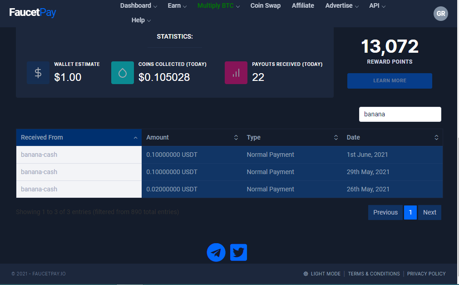Image resolution: width=459 pixels, height=285 pixels.
Task: Sort table by Date column
Action: (392, 137)
